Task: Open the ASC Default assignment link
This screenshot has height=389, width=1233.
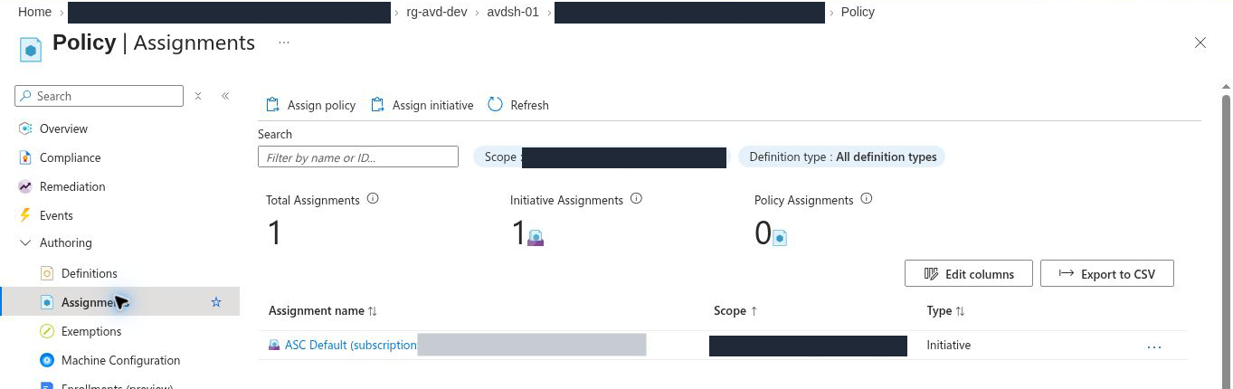Action: (x=351, y=346)
